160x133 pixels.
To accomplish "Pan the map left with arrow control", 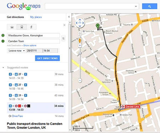I will (x=77, y=23).
